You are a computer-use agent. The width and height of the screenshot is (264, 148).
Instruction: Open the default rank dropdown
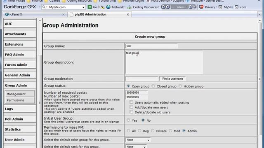click(x=136, y=146)
